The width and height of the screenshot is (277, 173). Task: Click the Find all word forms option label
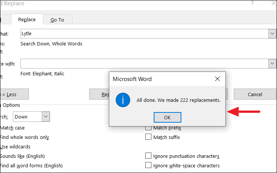pos(31,165)
